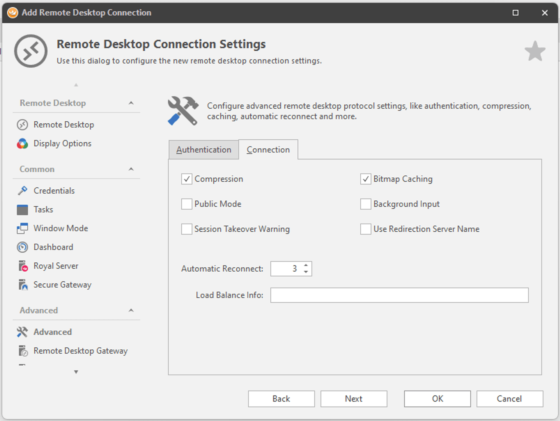
Task: Enable Use Redirection Server Name checkbox
Action: 366,229
